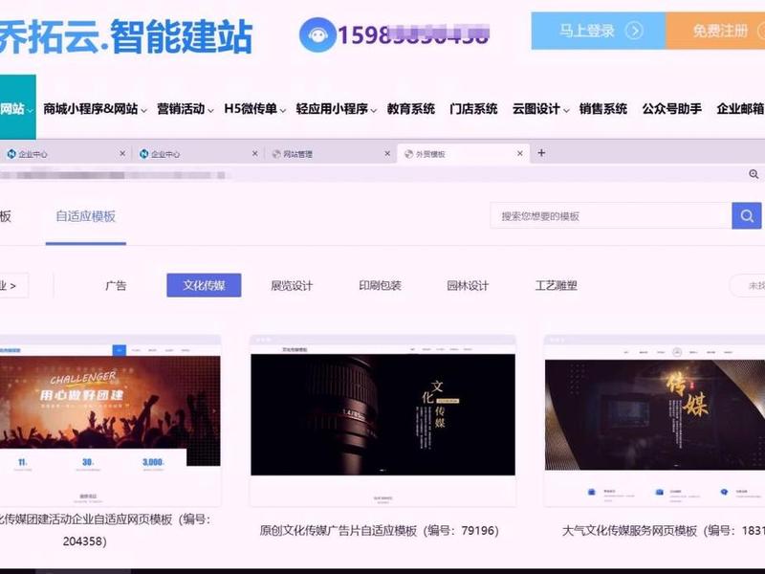
Task: Switch to first 企业中心 browser tab
Action: (63, 154)
